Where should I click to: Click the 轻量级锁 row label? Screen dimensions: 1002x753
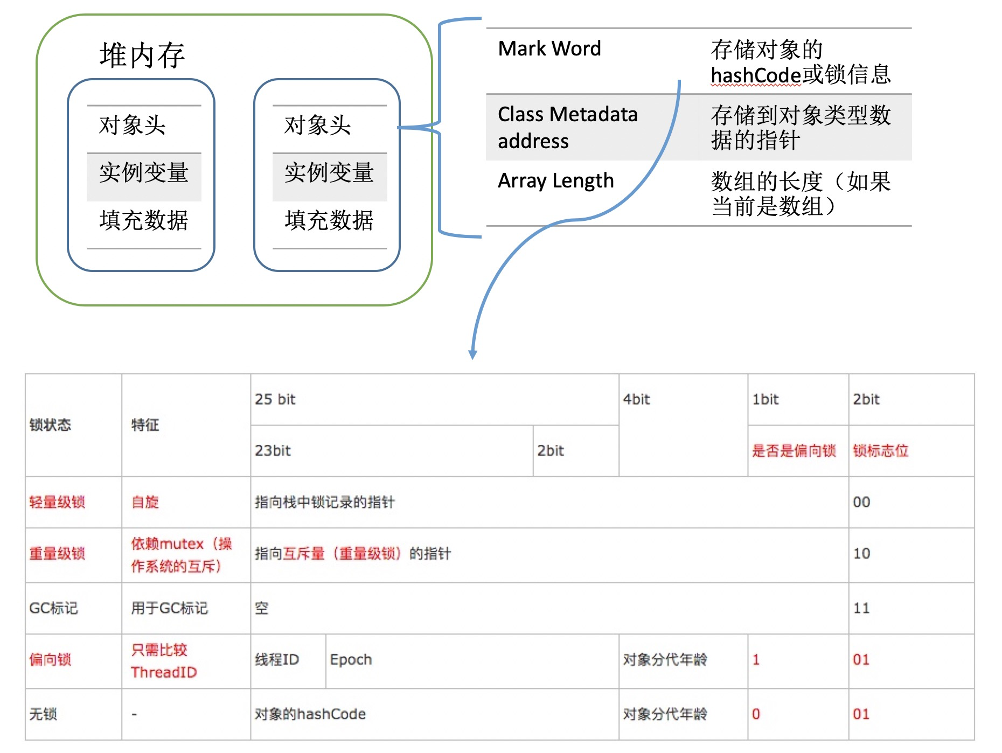click(x=57, y=503)
